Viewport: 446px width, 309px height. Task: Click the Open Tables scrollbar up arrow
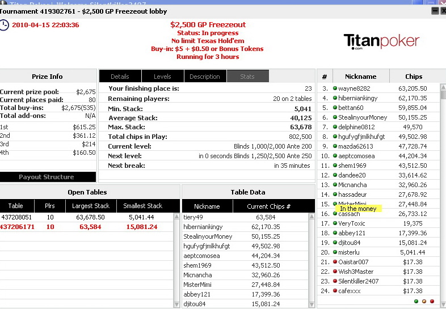pos(176,217)
